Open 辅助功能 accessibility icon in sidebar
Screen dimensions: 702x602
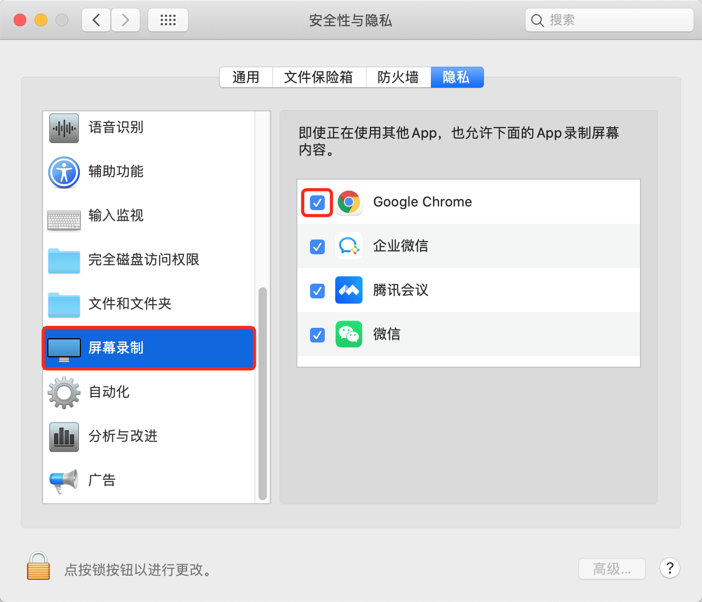coord(64,172)
